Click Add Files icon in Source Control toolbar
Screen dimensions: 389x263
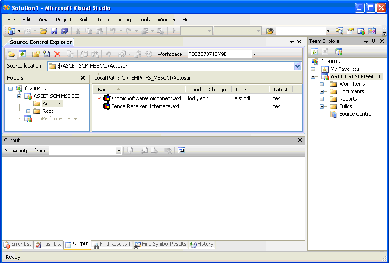click(47, 54)
